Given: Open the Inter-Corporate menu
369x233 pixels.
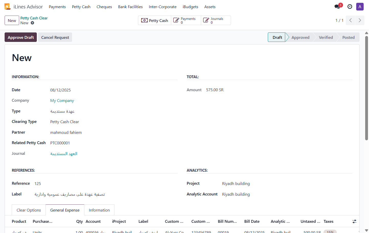Looking at the screenshot, I should point(163,7).
